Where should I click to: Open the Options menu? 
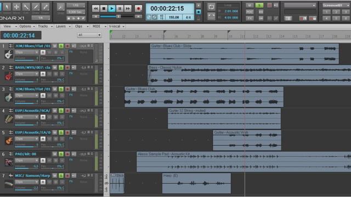click(x=27, y=26)
